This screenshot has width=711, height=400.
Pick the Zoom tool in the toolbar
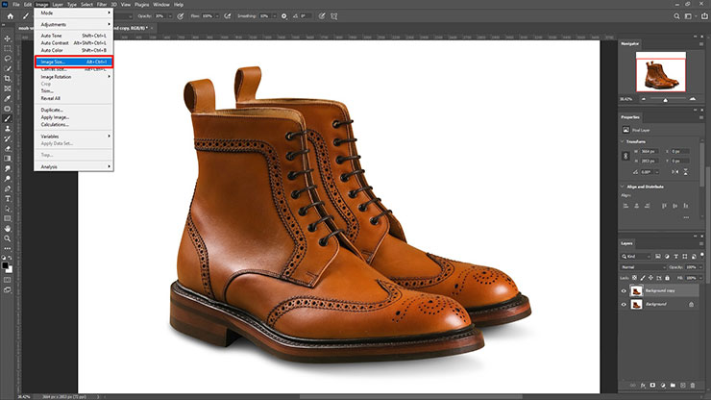tap(8, 237)
